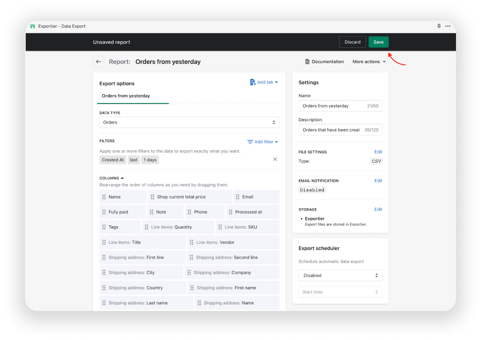Pin the app using the pin icon
Image resolution: width=481 pixels, height=340 pixels.
[x=439, y=26]
